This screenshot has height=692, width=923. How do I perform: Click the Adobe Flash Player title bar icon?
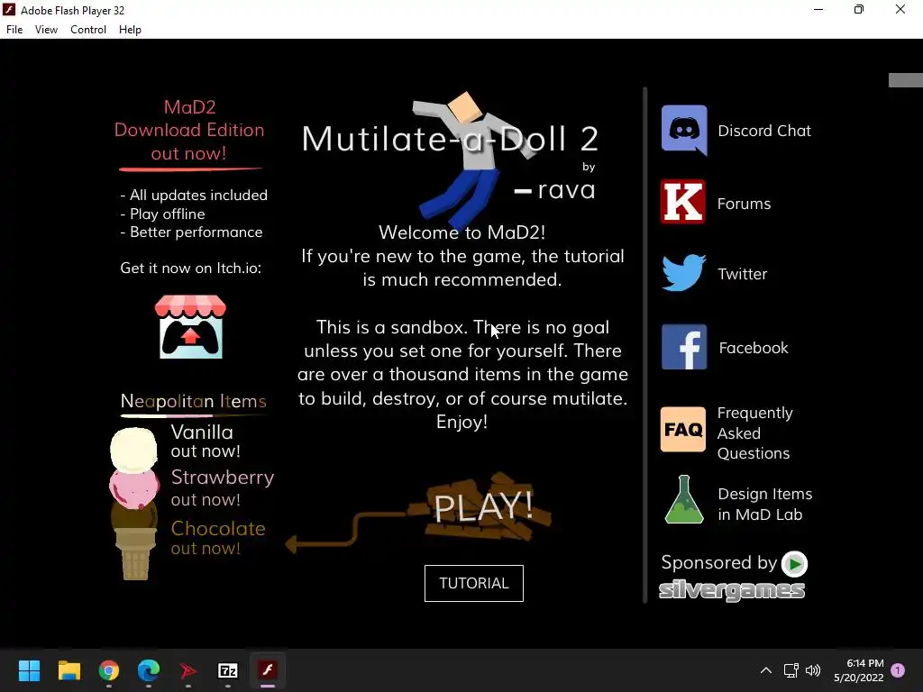pyautogui.click(x=9, y=10)
